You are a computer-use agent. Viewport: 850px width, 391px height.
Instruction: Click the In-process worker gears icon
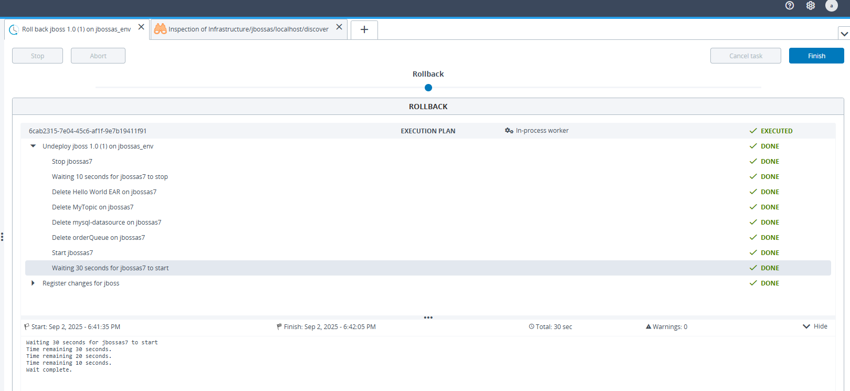click(x=509, y=131)
